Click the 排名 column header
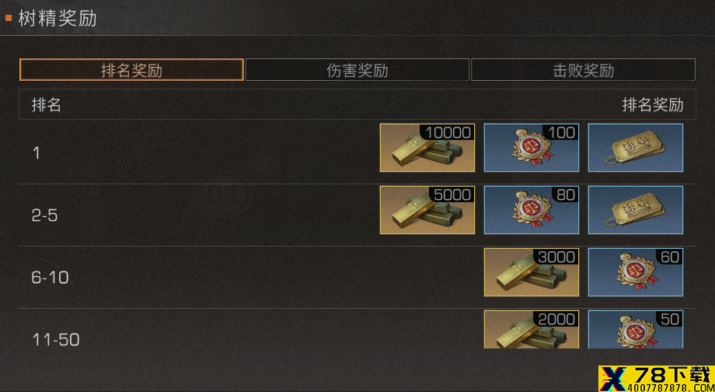Screen dimensions: 715x392 coord(47,105)
